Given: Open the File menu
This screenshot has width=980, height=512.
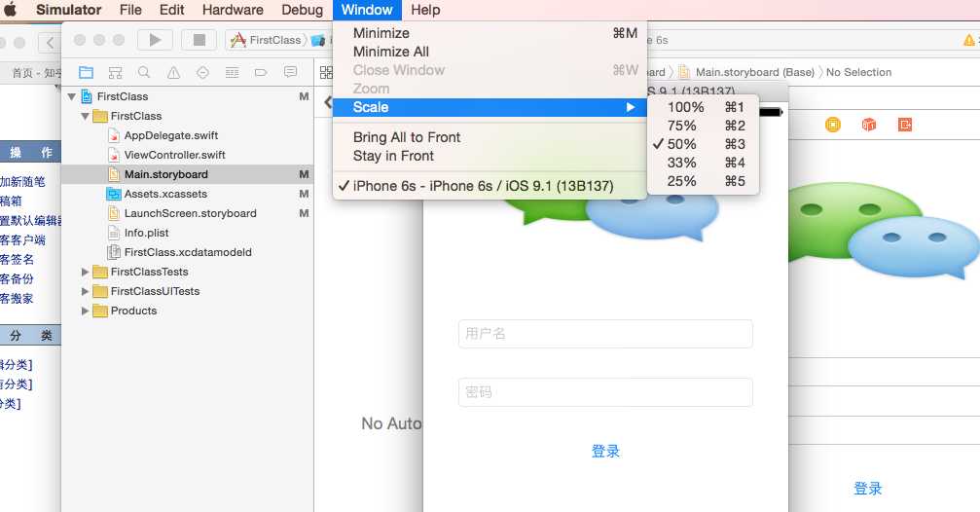Looking at the screenshot, I should tap(130, 10).
